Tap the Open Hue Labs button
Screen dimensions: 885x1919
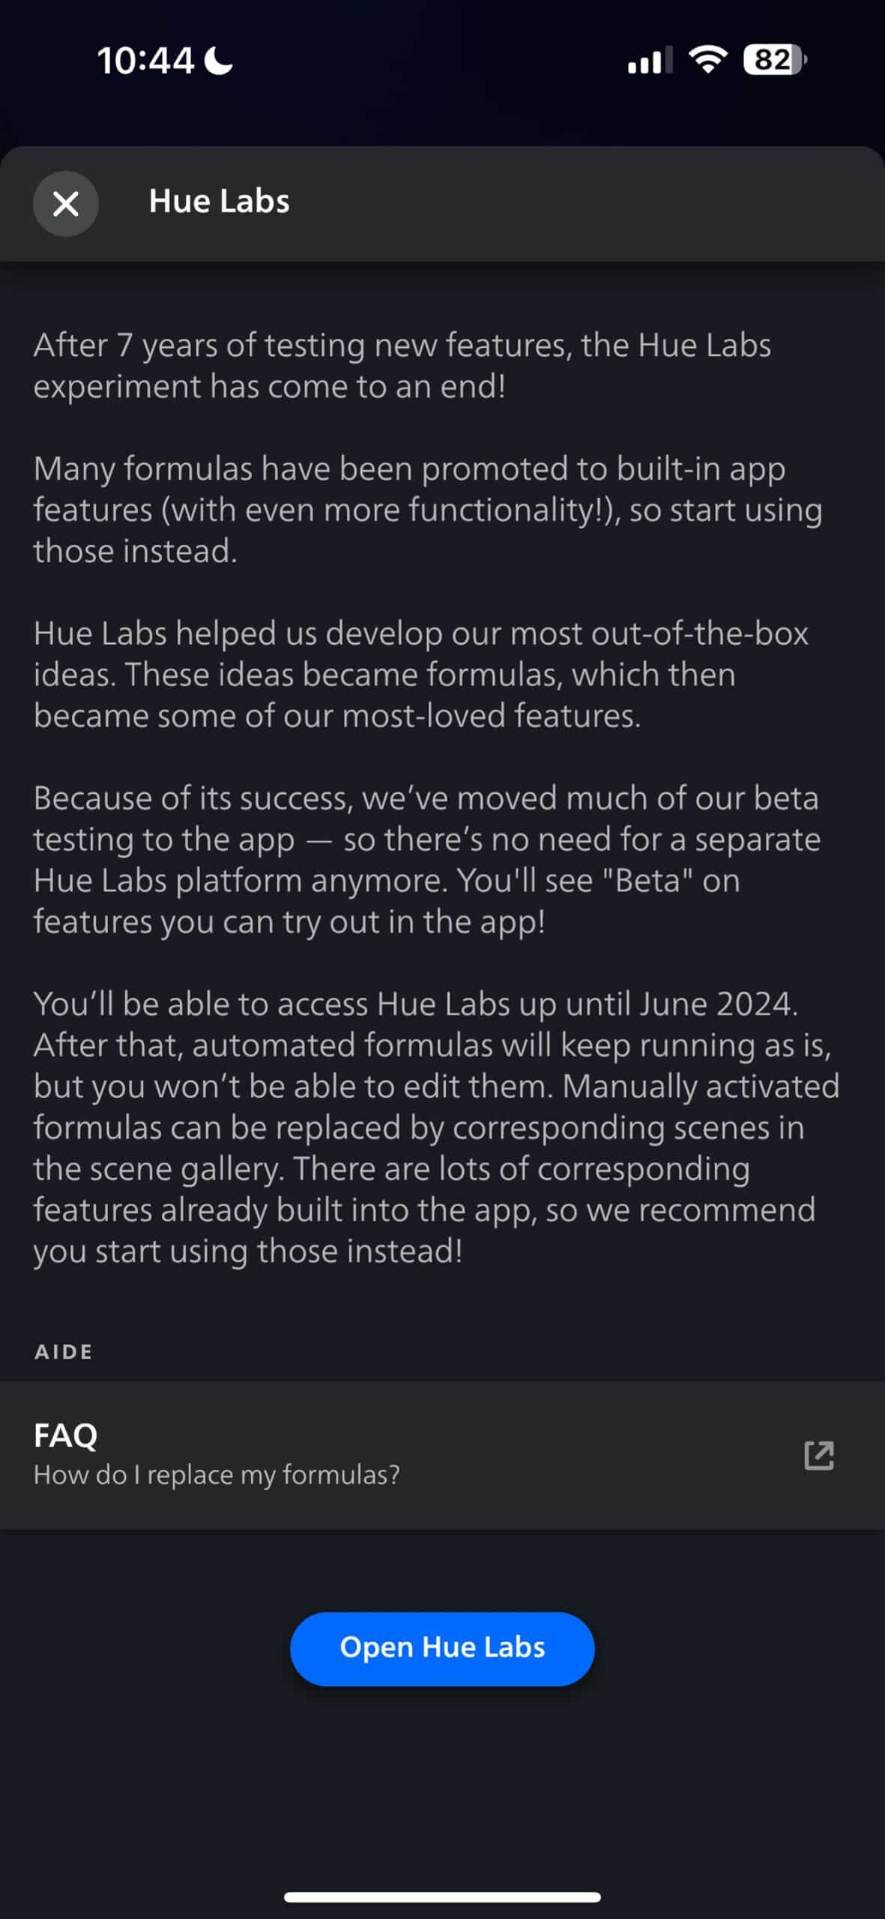click(442, 1648)
